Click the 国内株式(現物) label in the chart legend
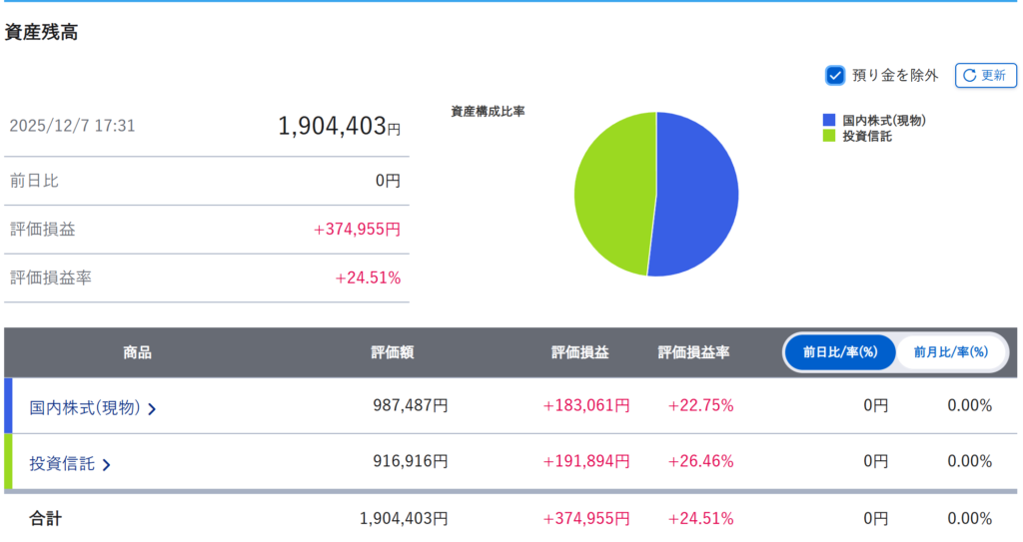 click(883, 121)
